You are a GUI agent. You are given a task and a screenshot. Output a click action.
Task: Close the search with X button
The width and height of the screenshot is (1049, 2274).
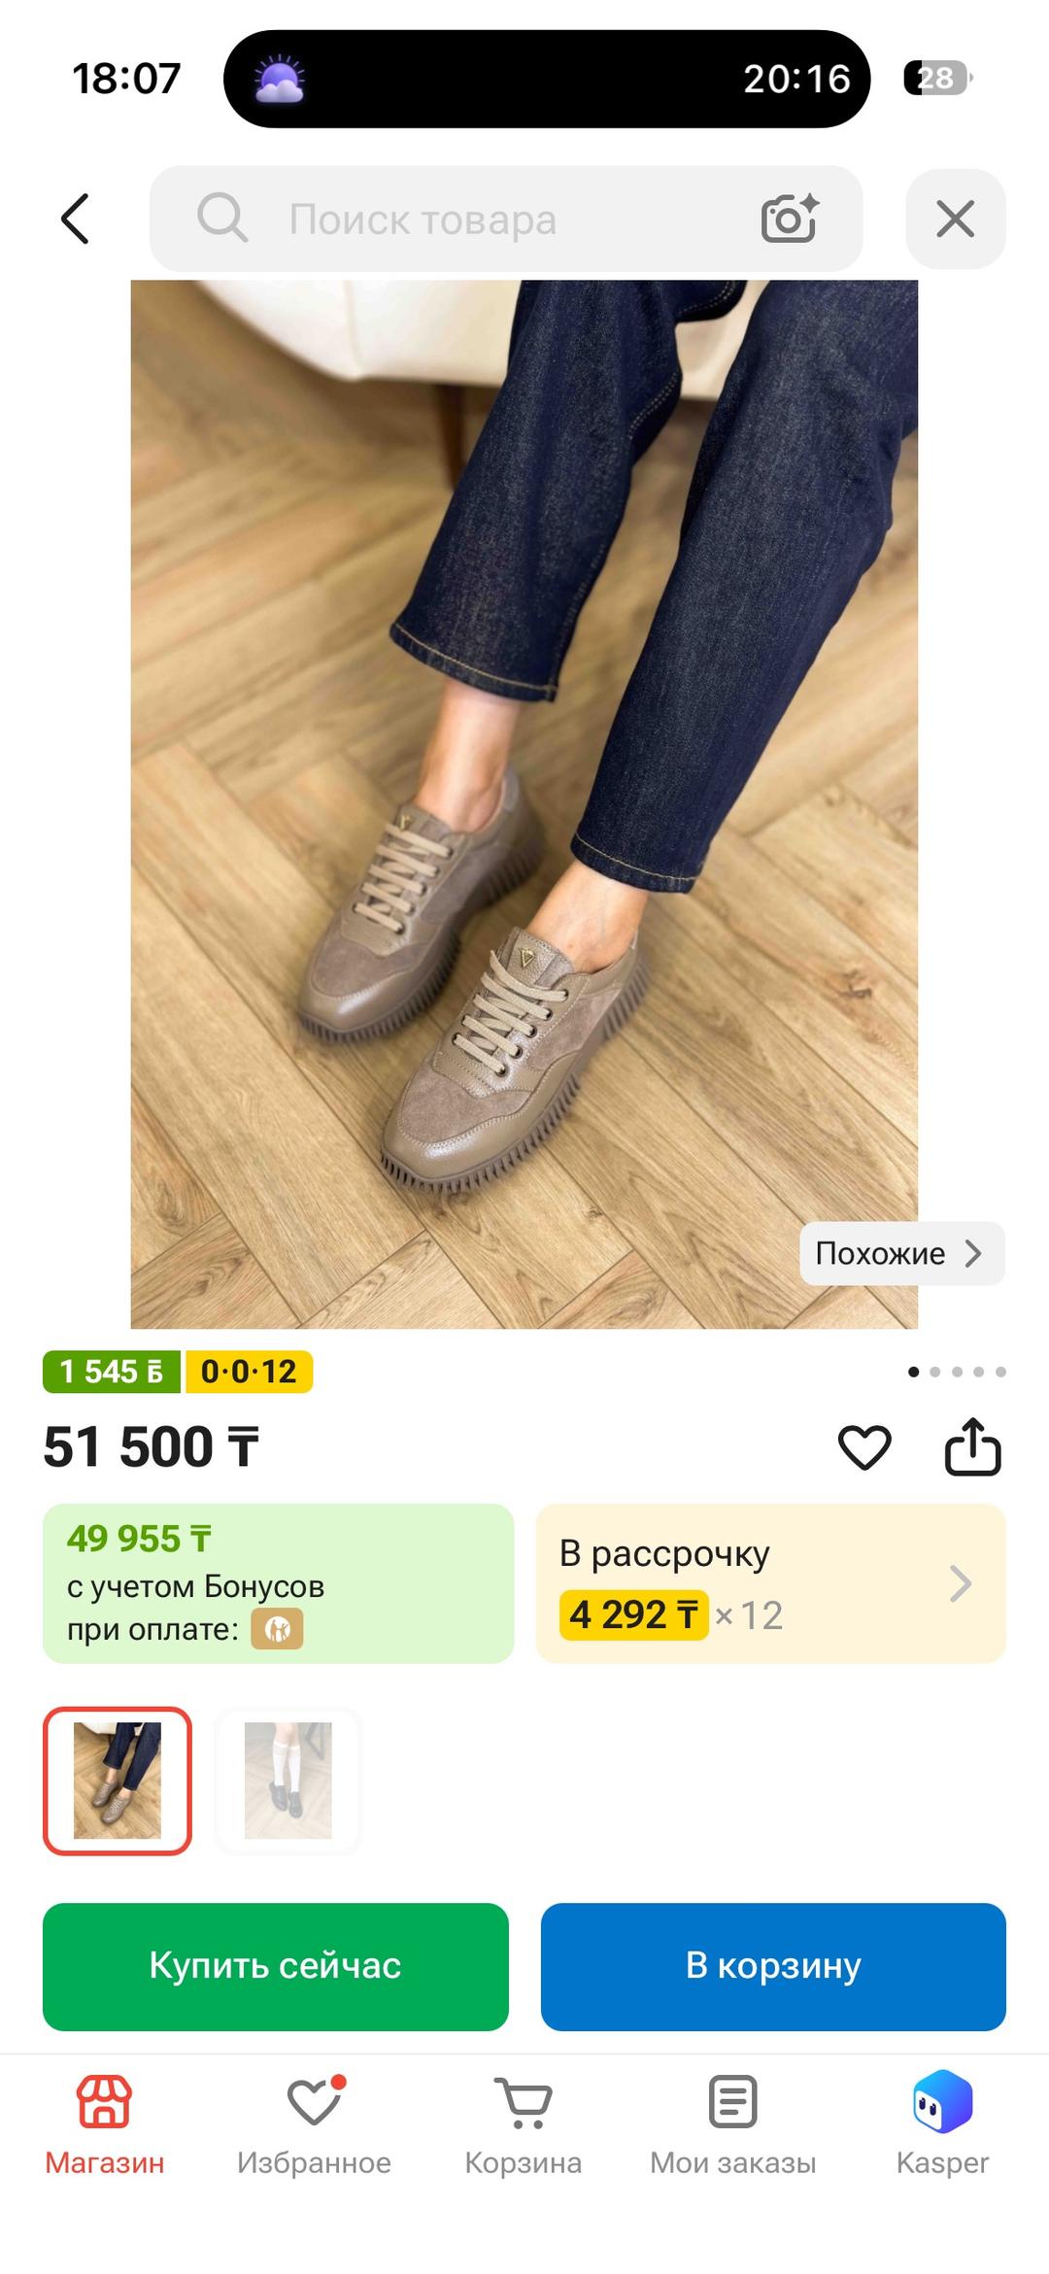click(x=956, y=219)
